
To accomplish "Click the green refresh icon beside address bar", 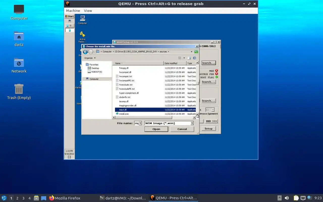I will (x=196, y=52).
